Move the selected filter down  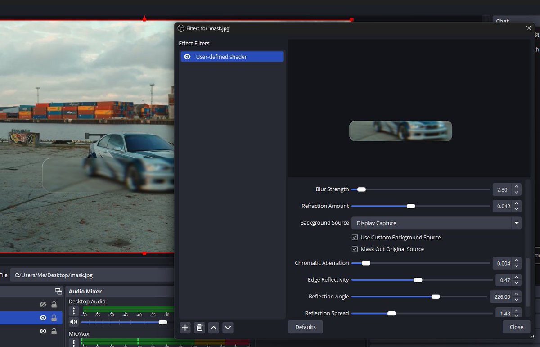coord(228,328)
